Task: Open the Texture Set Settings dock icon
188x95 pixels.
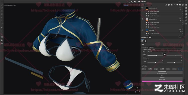Action: (186, 8)
